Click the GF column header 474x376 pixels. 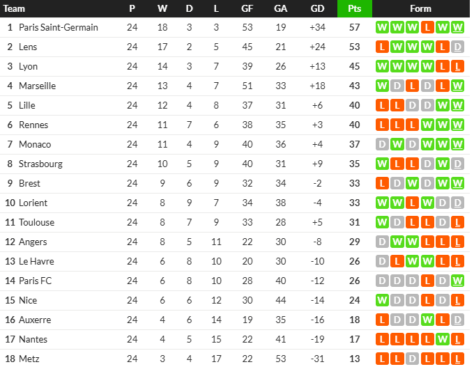pos(247,8)
